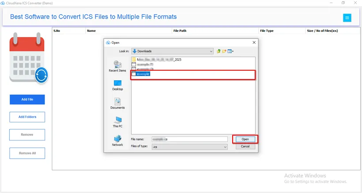
Task: Click the Remove All button
Action: click(27, 153)
